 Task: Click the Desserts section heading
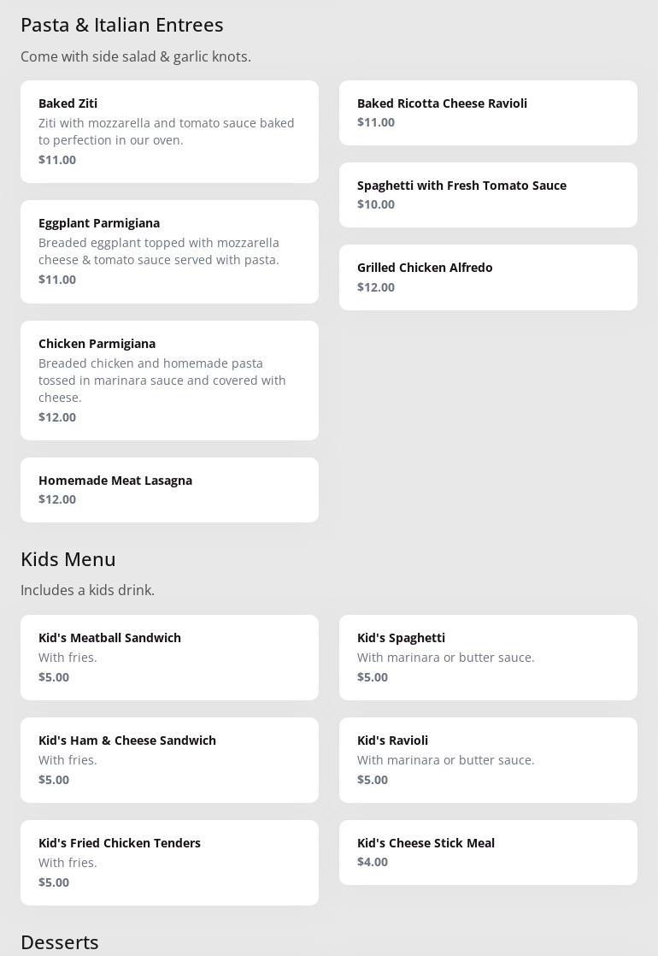[60, 942]
